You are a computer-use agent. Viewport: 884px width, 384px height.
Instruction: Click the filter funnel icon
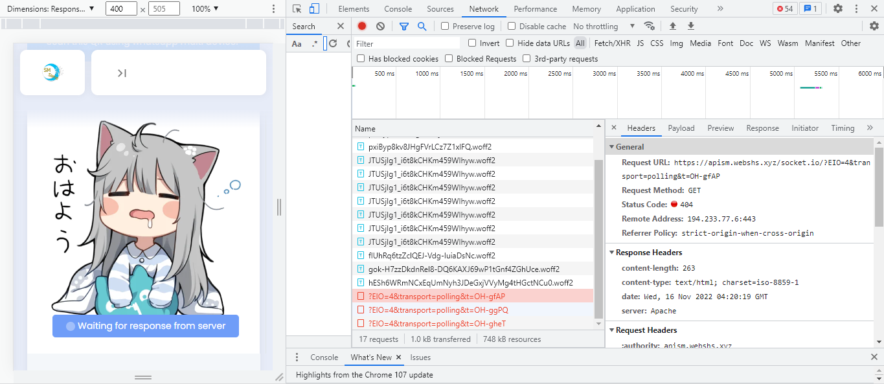pyautogui.click(x=404, y=27)
